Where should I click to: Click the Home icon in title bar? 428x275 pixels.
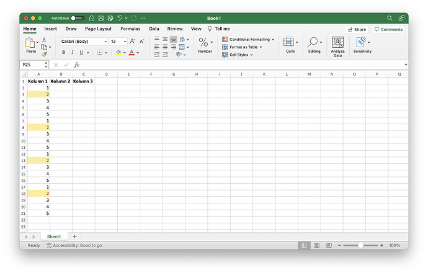92,18
